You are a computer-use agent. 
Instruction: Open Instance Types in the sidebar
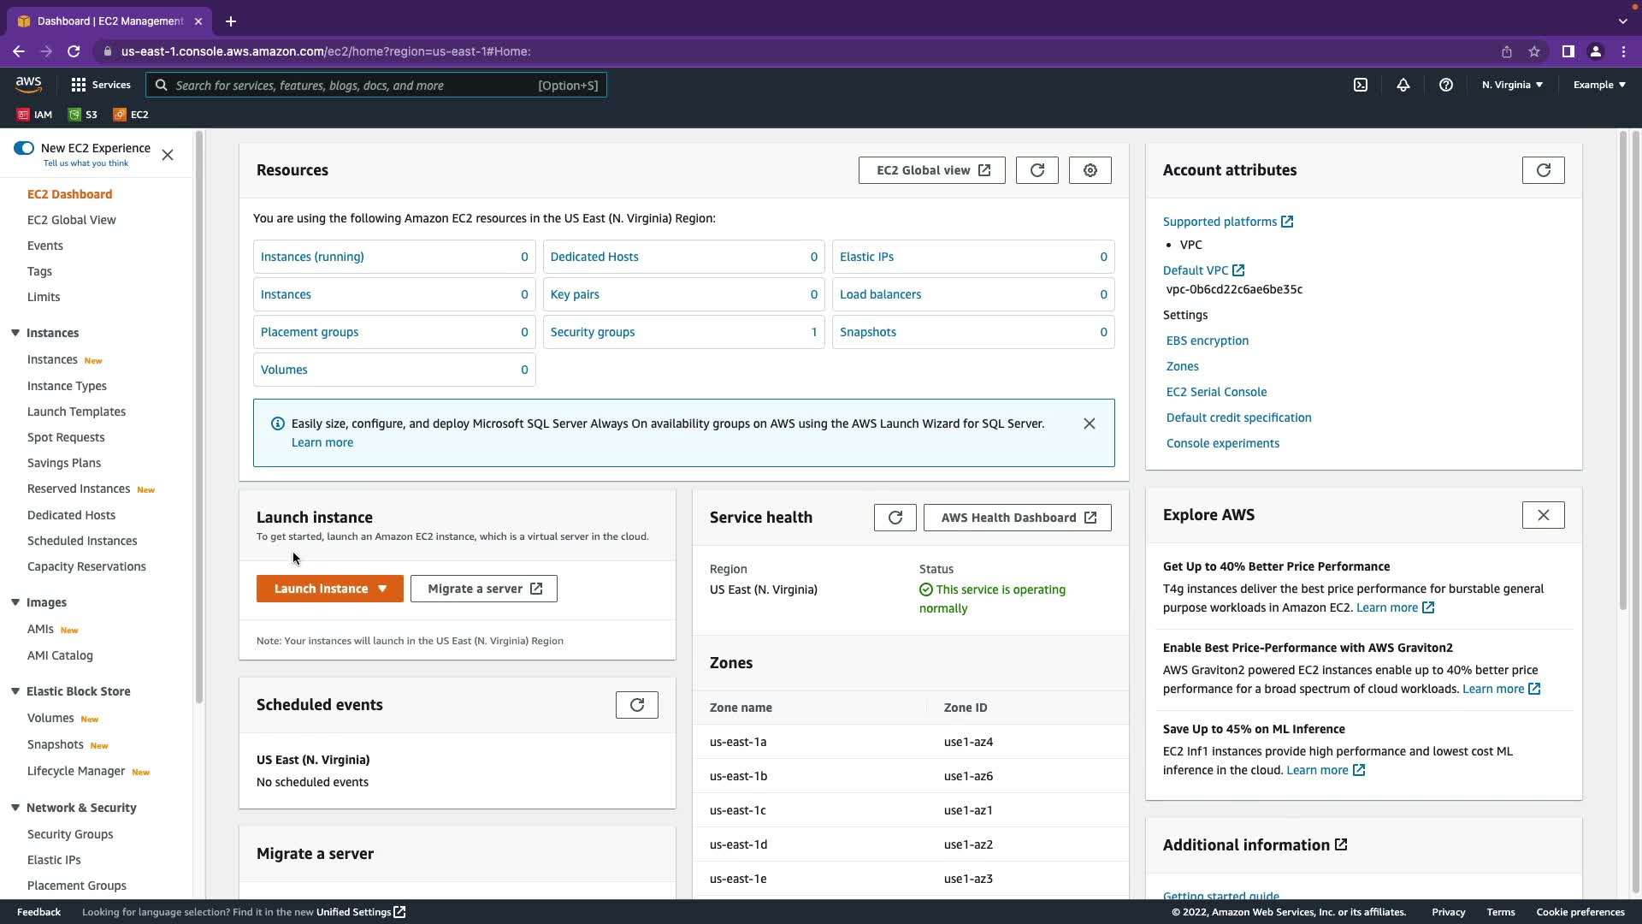tap(67, 386)
